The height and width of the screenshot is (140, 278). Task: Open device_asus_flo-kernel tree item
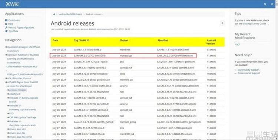click(20, 137)
